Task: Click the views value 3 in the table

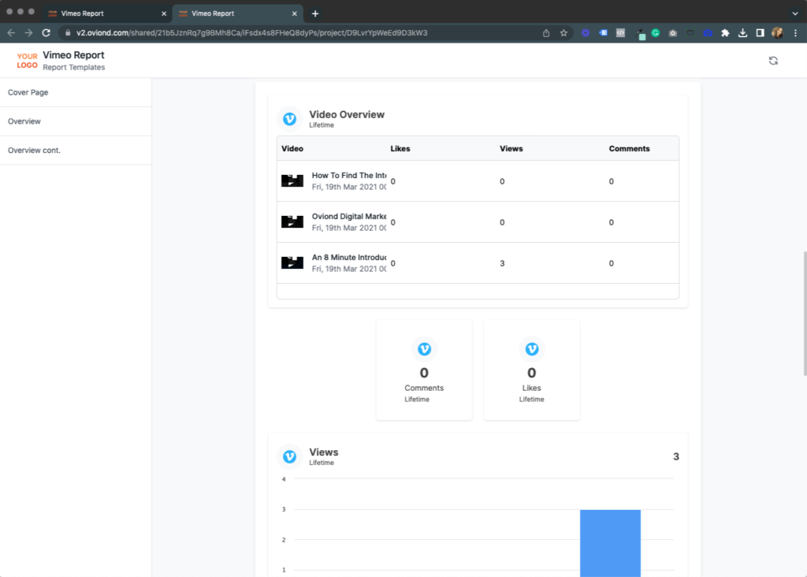Action: click(502, 263)
